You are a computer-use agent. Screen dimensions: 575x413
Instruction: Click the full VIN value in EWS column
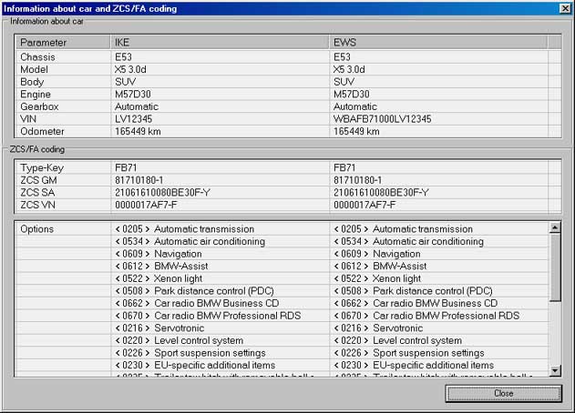click(383, 119)
